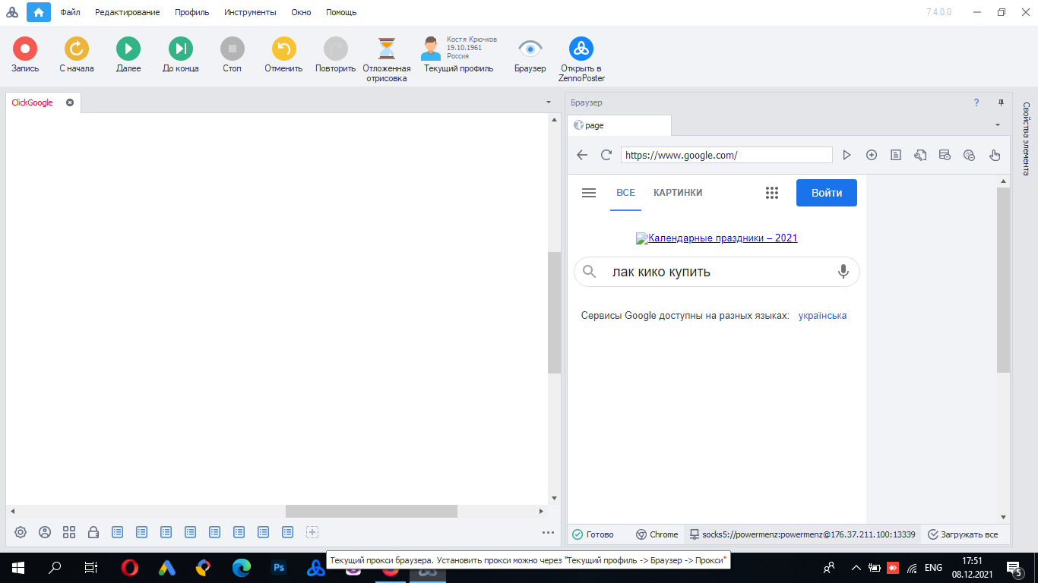Image resolution: width=1038 pixels, height=583 pixels.
Task: Click the Повторить redo icon
Action: 336,49
